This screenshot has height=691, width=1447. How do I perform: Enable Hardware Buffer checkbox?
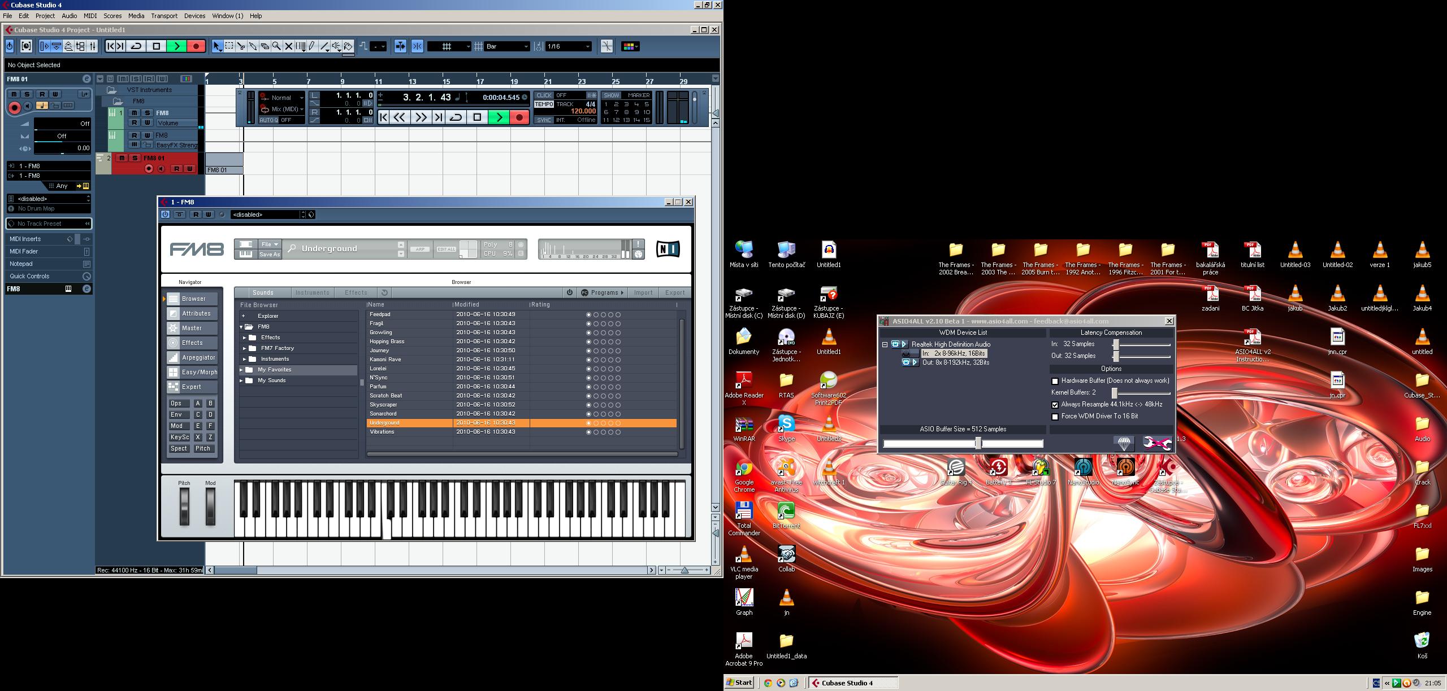coord(1055,381)
